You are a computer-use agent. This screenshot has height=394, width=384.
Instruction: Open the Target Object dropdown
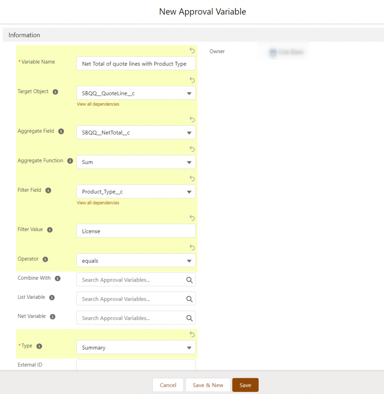click(x=136, y=93)
